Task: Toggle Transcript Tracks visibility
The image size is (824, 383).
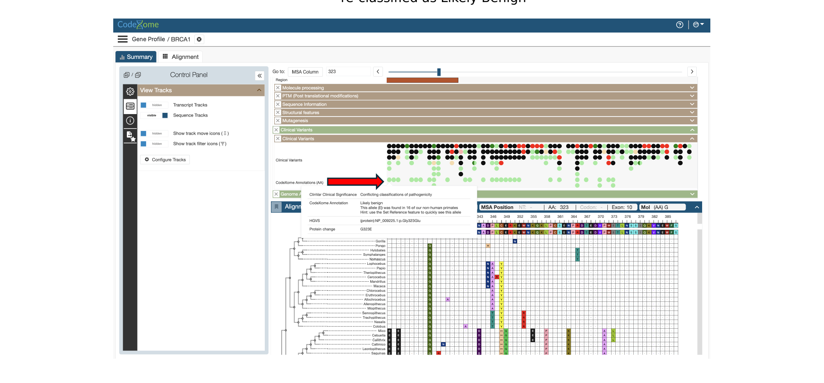Action: [x=154, y=105]
